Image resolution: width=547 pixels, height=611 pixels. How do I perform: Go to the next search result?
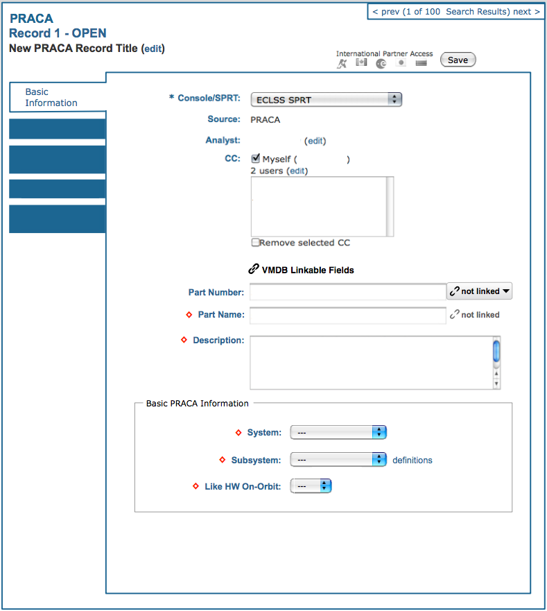tap(526, 12)
